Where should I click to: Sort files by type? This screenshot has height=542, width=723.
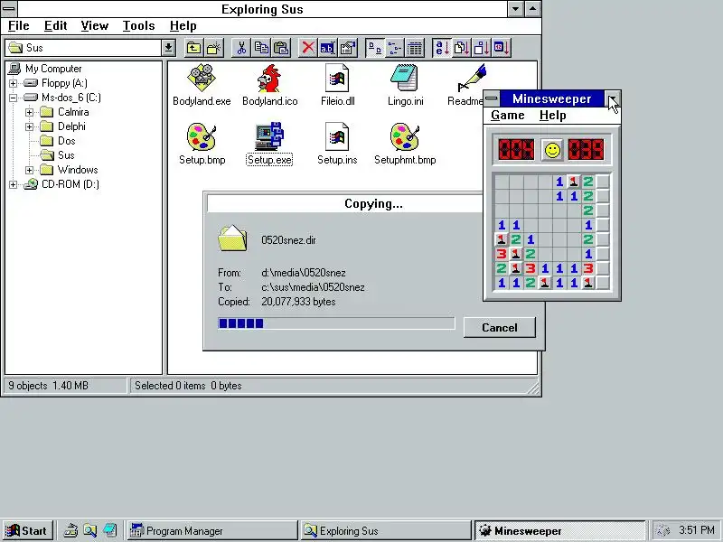[461, 48]
